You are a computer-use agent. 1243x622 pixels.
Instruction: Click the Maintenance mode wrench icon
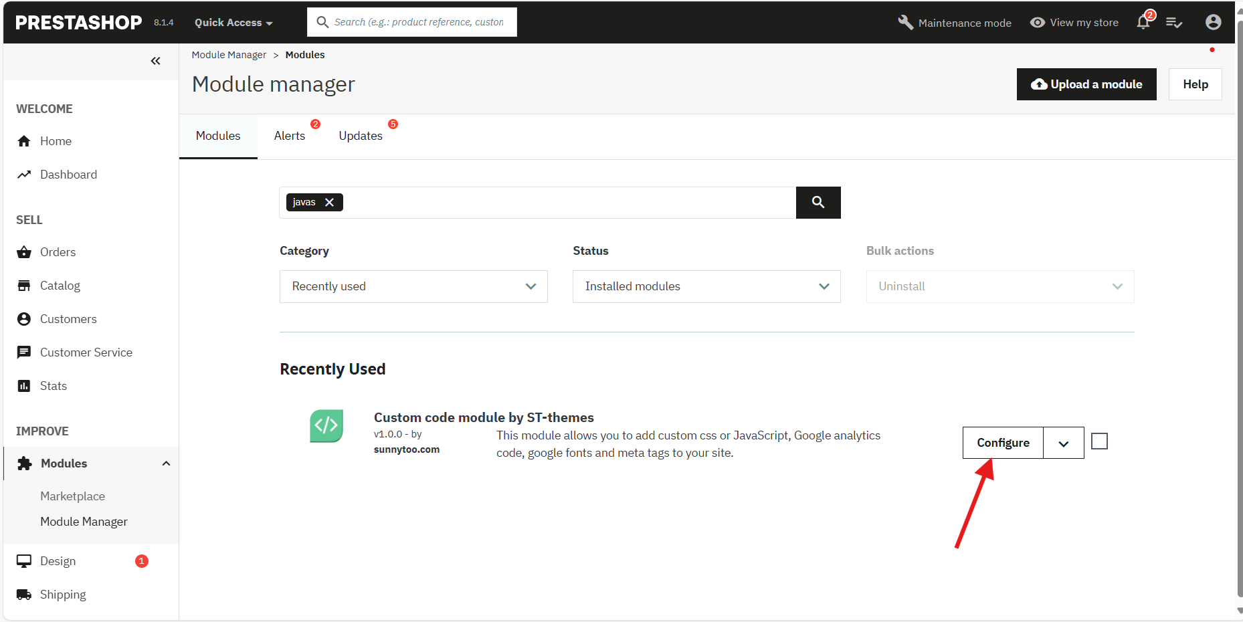click(x=906, y=22)
